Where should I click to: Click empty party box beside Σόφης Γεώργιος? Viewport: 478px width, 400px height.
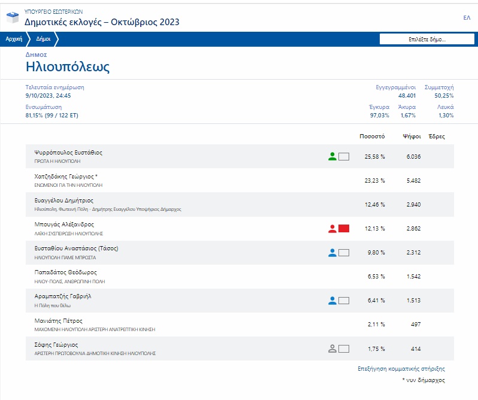344,349
